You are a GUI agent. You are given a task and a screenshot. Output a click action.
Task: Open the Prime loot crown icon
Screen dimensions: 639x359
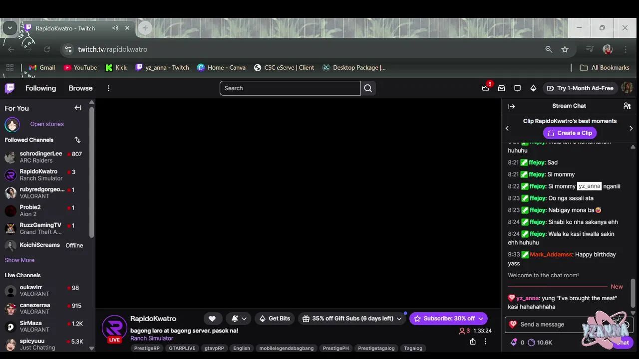click(x=486, y=88)
